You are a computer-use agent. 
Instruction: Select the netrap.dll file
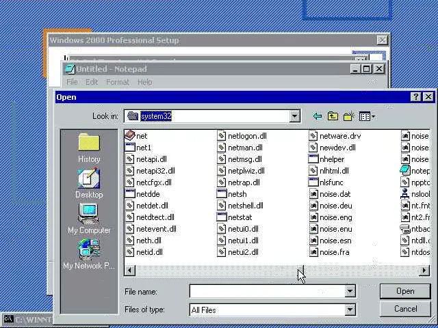click(239, 182)
